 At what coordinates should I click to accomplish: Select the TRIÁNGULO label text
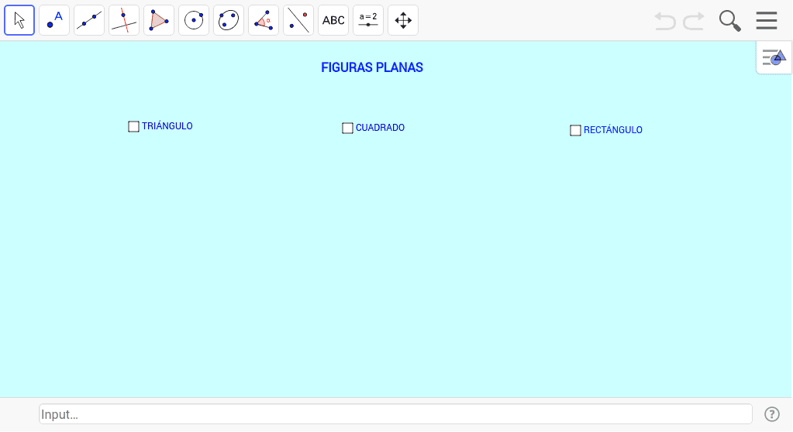click(167, 126)
